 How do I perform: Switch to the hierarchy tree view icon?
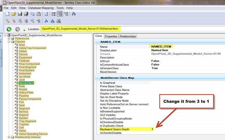coord(66,14)
